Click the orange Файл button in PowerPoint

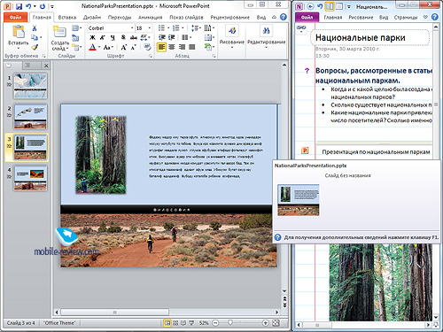(x=16, y=18)
